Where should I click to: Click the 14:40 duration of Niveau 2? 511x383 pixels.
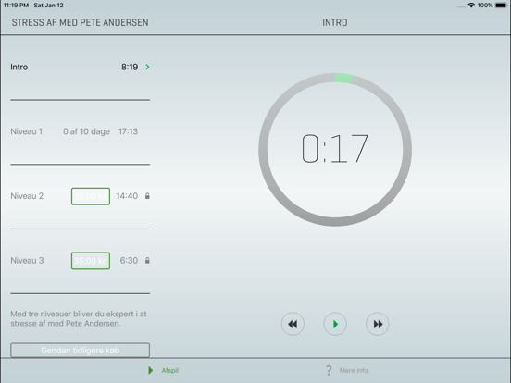click(127, 196)
